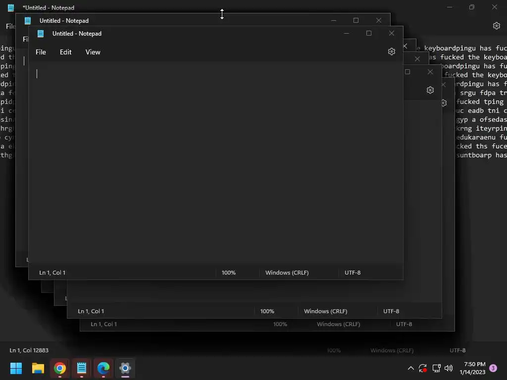The height and width of the screenshot is (380, 507).
Task: Open File Explorer from the taskbar
Action: point(38,368)
